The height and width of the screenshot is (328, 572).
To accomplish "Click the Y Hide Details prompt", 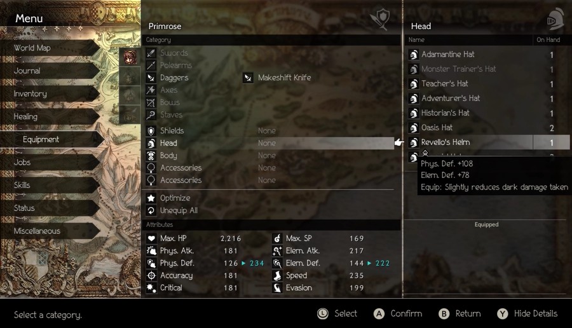I will coord(528,314).
